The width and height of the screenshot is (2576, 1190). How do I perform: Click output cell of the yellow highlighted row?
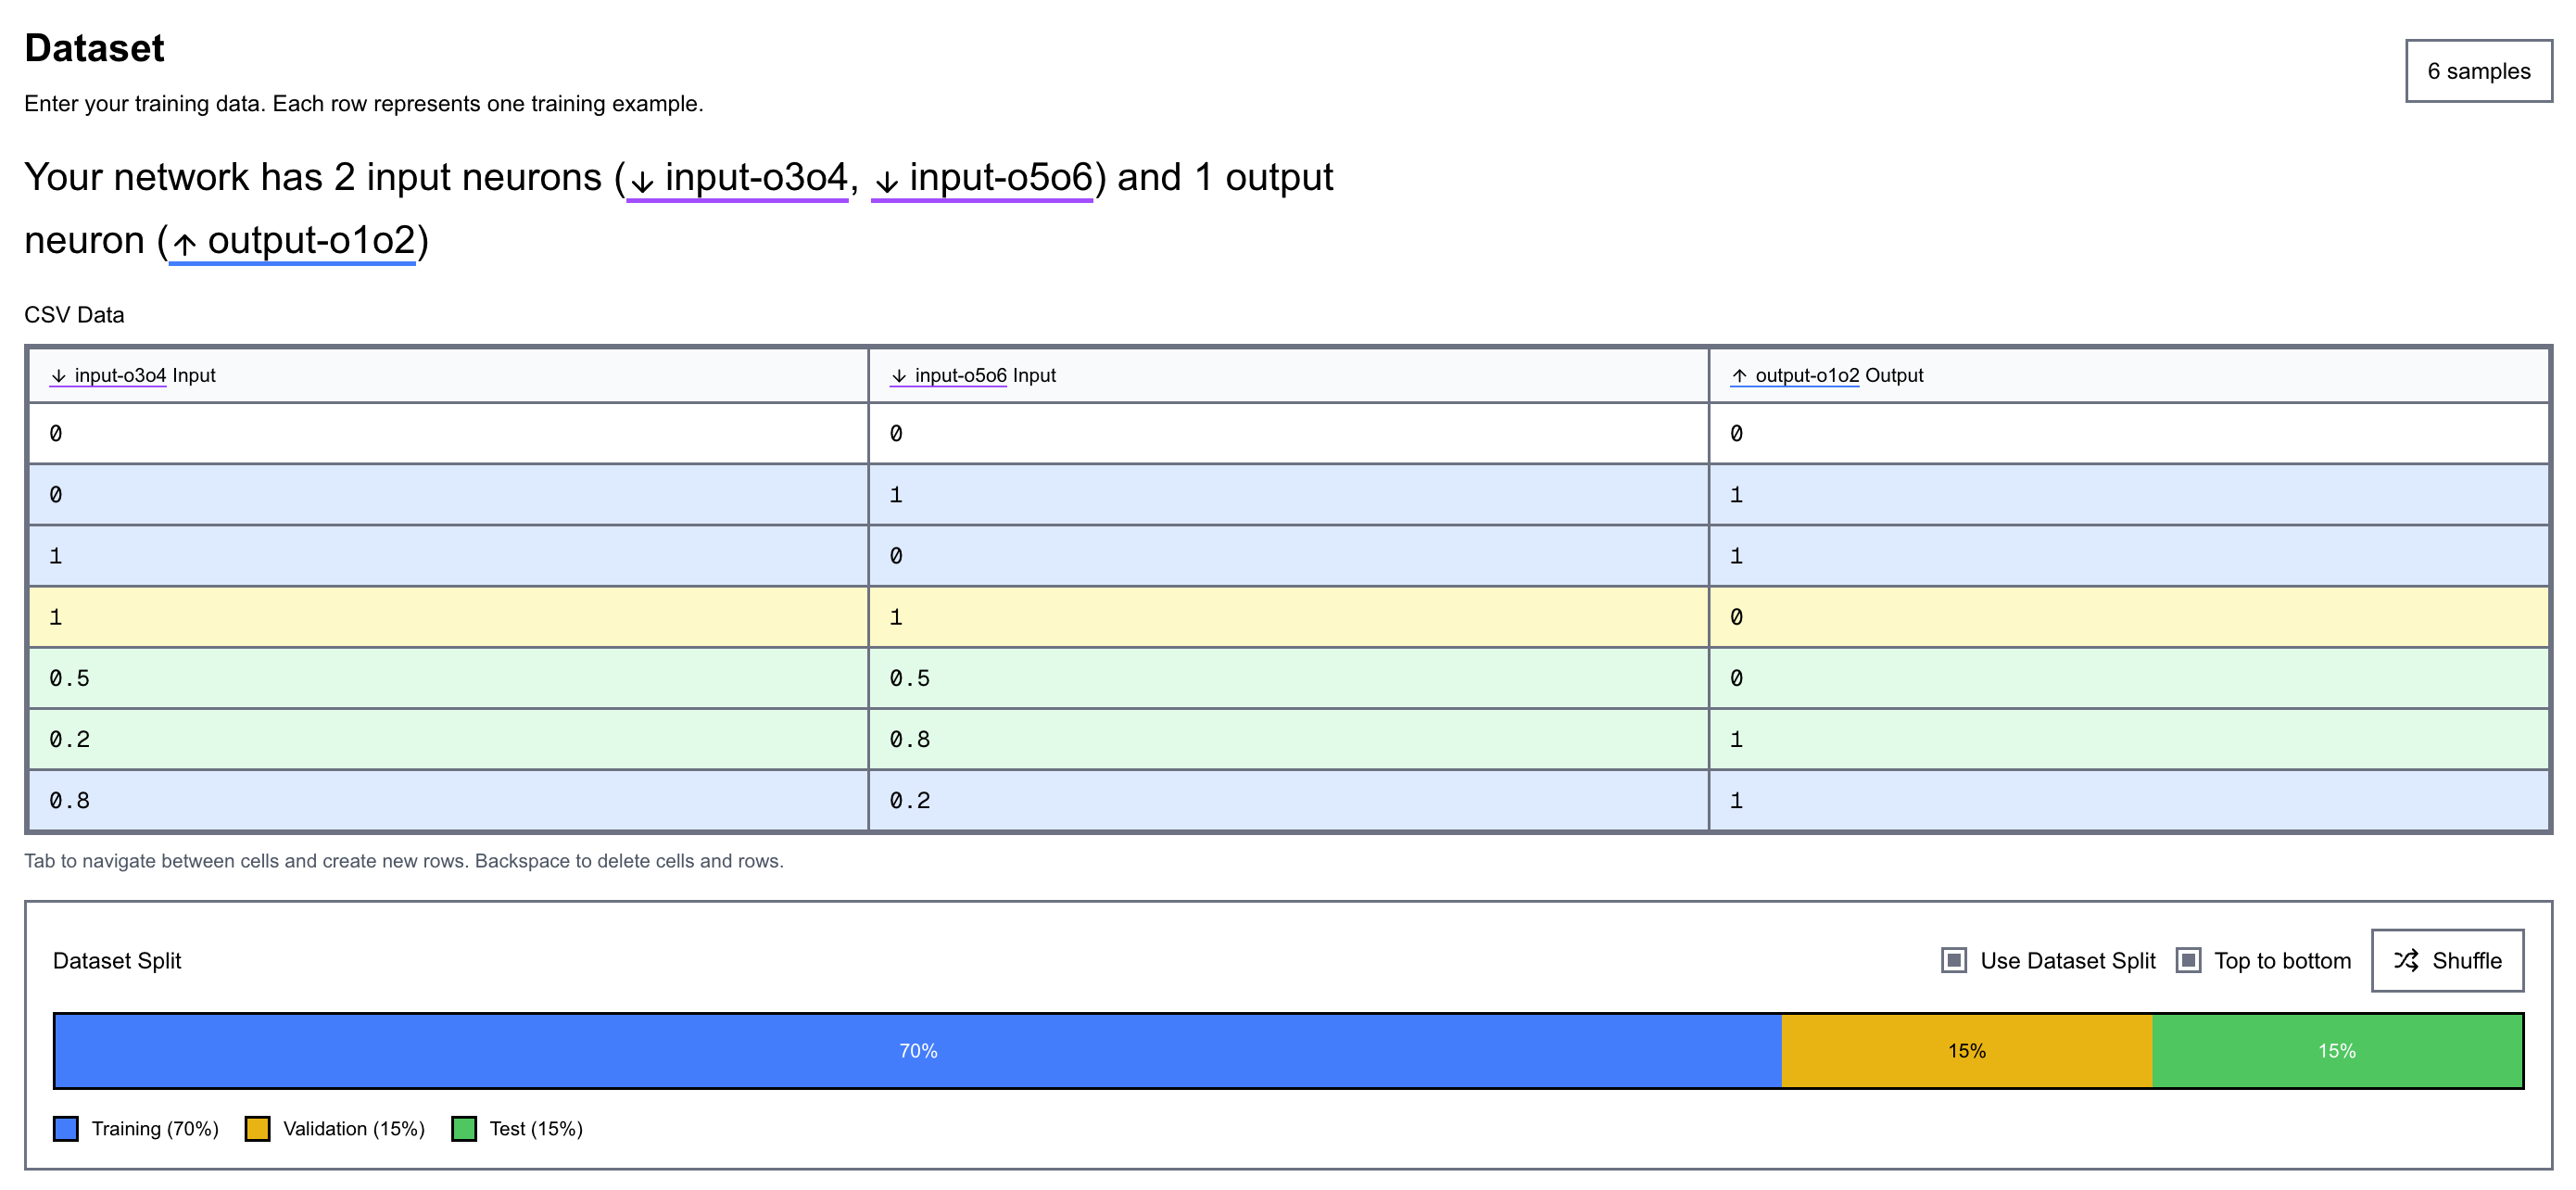coord(2128,617)
